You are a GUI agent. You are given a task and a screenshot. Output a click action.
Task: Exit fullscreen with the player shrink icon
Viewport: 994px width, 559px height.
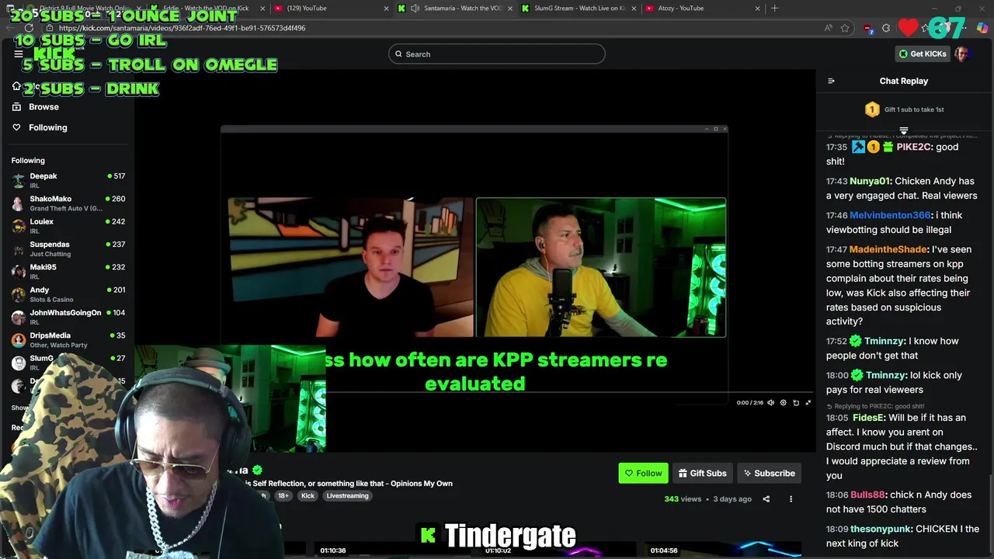(808, 403)
